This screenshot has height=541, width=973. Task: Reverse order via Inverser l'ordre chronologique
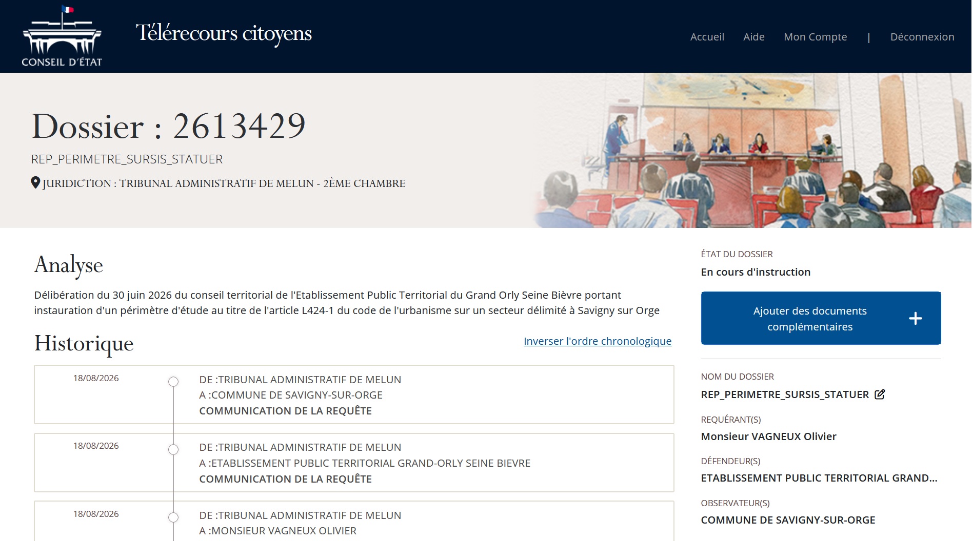coord(598,341)
